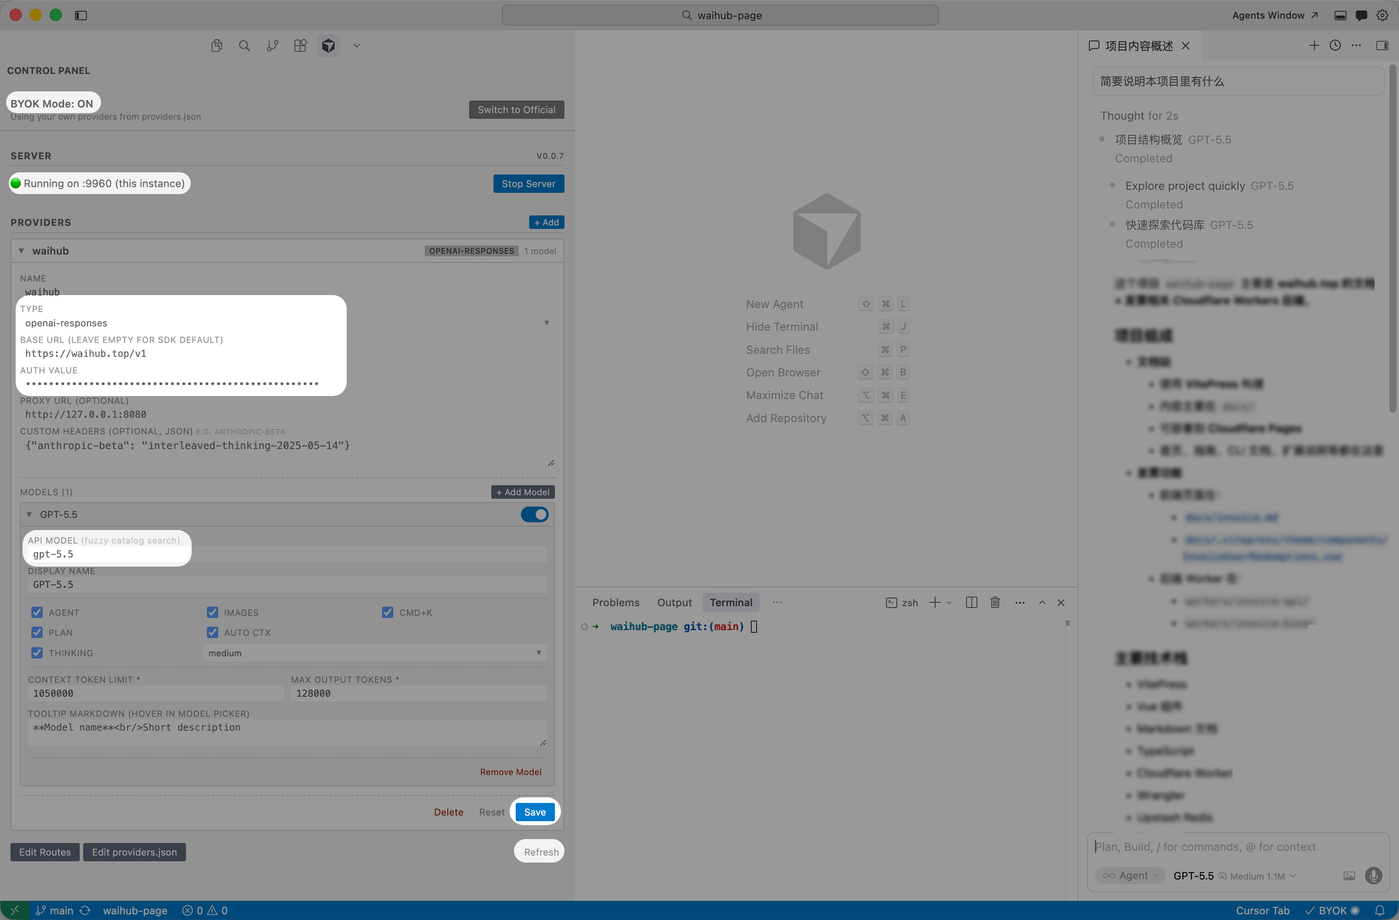Open the provider TYPE dropdown
The image size is (1399, 920).
coord(286,323)
